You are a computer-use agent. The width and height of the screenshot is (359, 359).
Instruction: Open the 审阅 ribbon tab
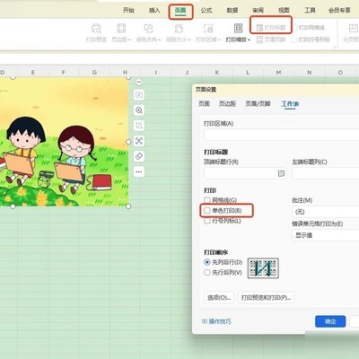point(258,11)
